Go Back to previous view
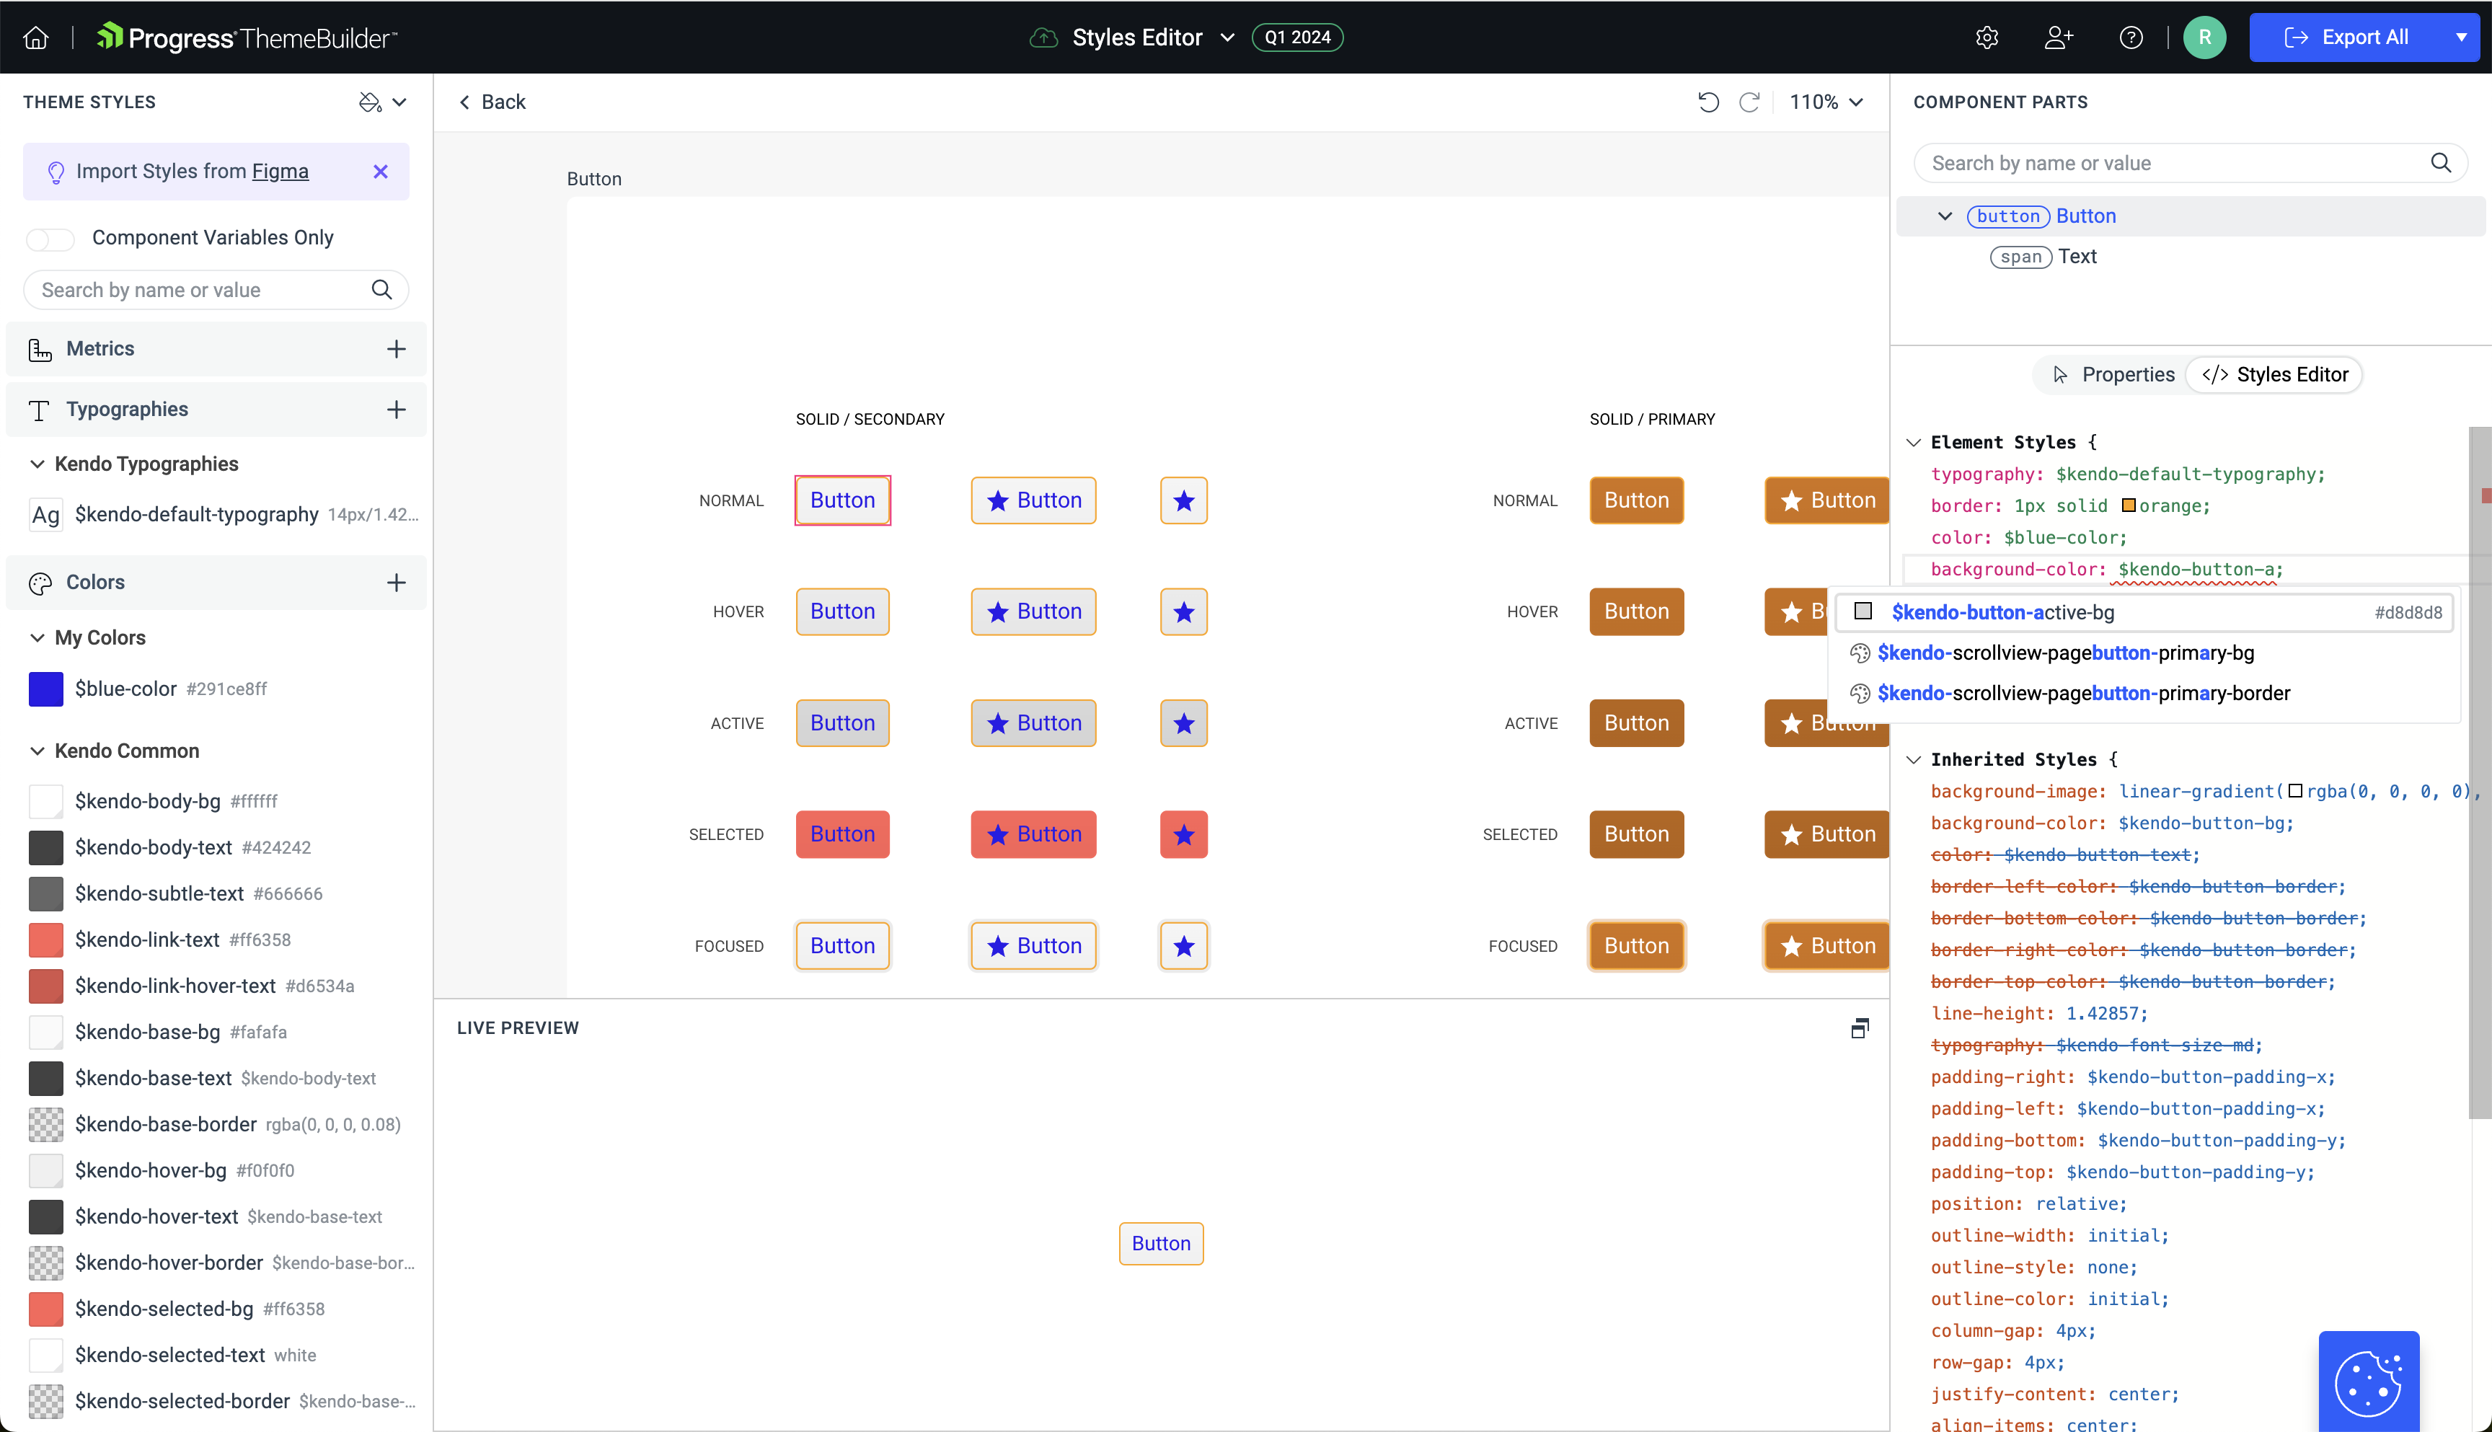 492,101
